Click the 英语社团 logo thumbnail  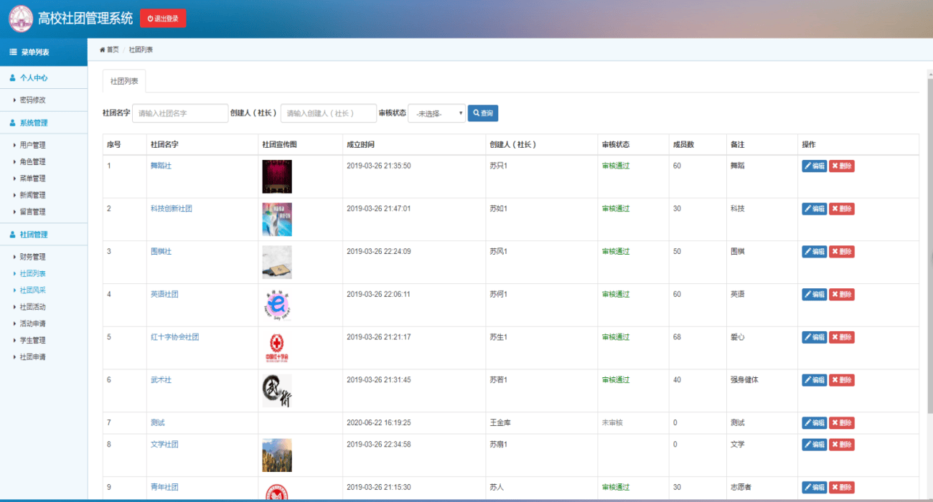click(277, 305)
